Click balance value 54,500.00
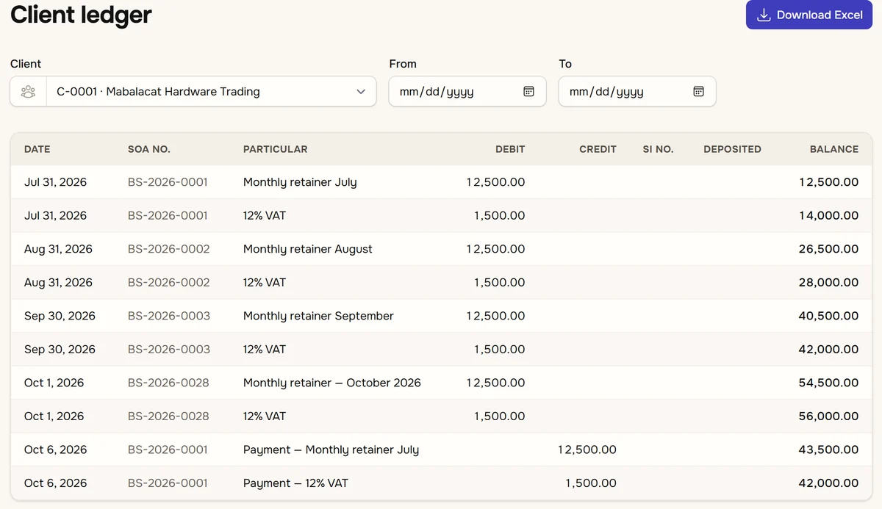882x509 pixels. tap(828, 383)
